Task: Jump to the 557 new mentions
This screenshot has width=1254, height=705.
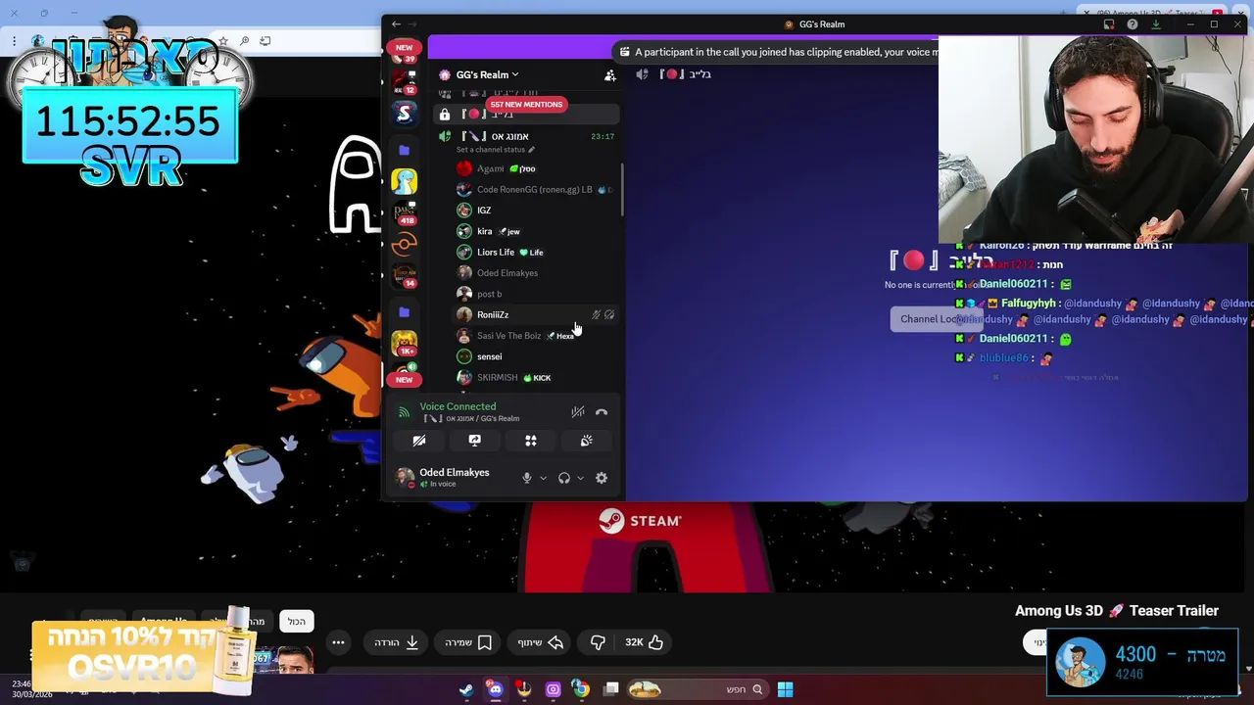Action: pyautogui.click(x=526, y=105)
